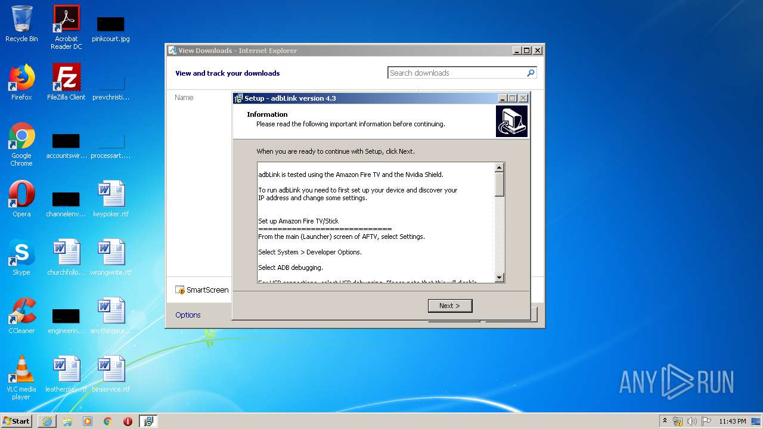Launch FileZilla Client shortcut
The image size is (763, 429).
[66, 82]
